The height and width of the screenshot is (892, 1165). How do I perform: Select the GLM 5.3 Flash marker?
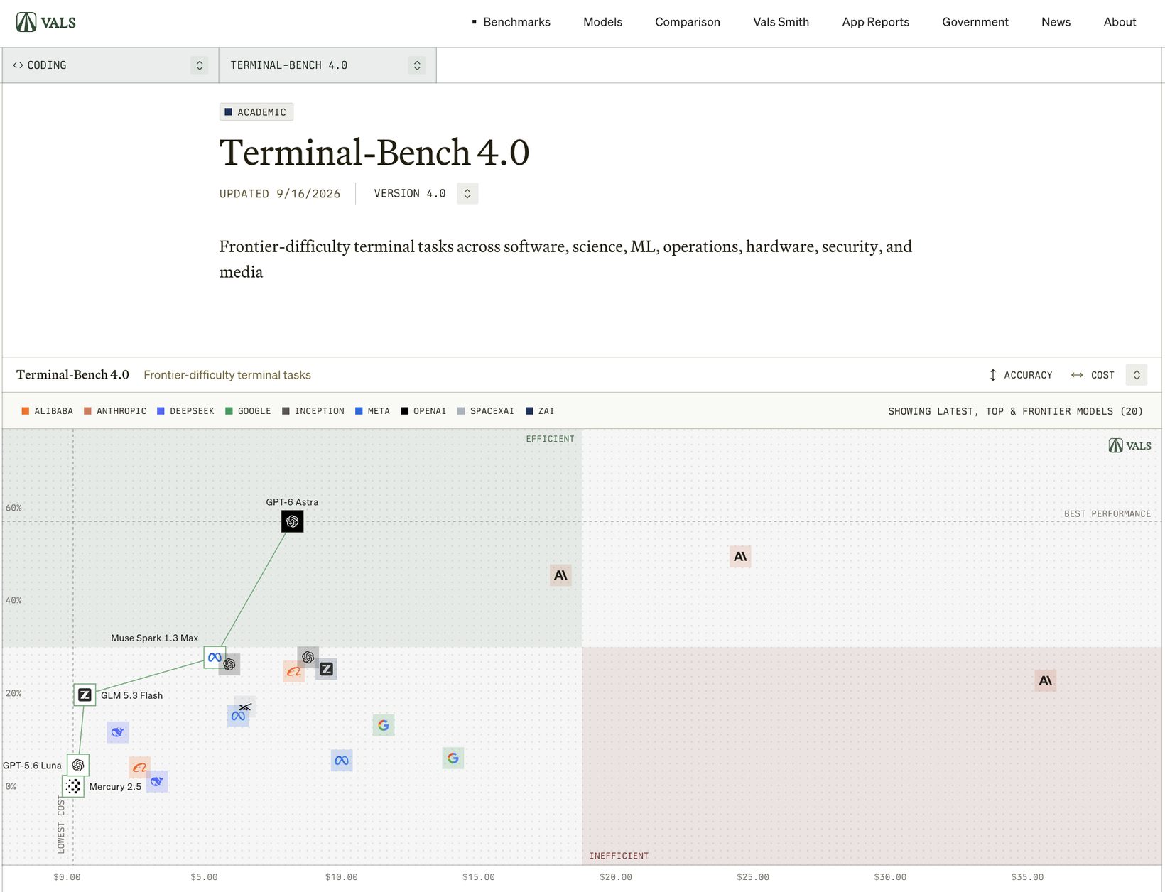(x=85, y=695)
